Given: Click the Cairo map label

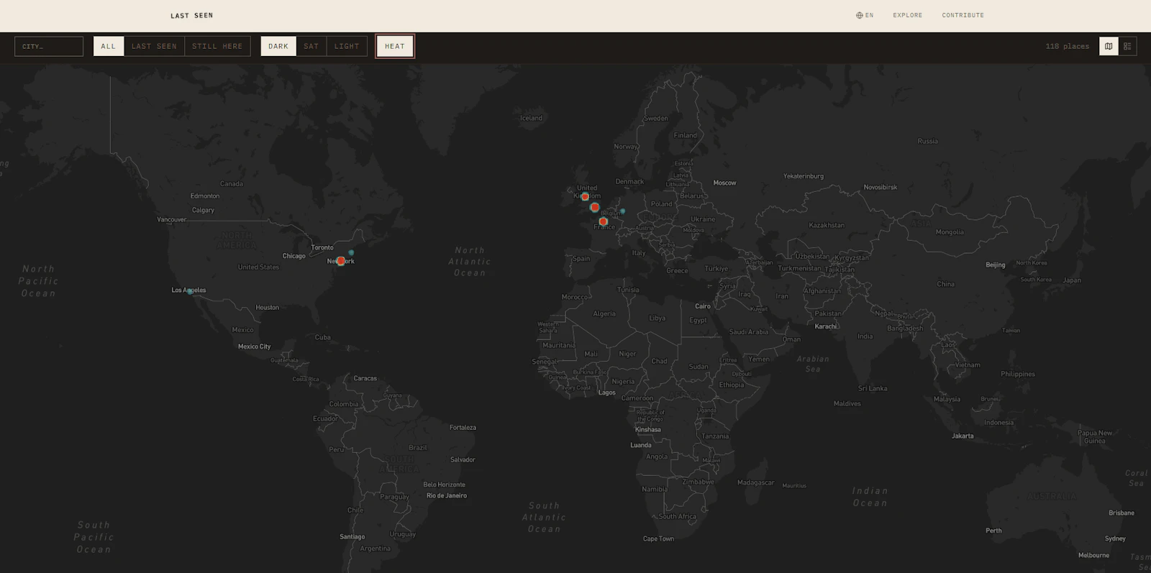Looking at the screenshot, I should (x=703, y=306).
